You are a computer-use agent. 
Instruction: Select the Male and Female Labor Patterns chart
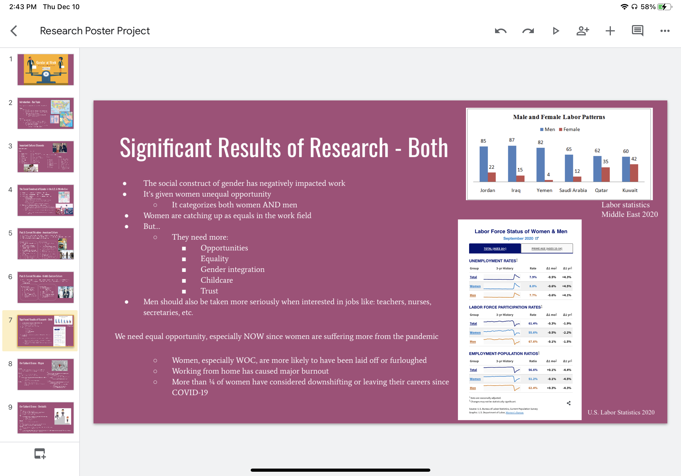(x=559, y=154)
